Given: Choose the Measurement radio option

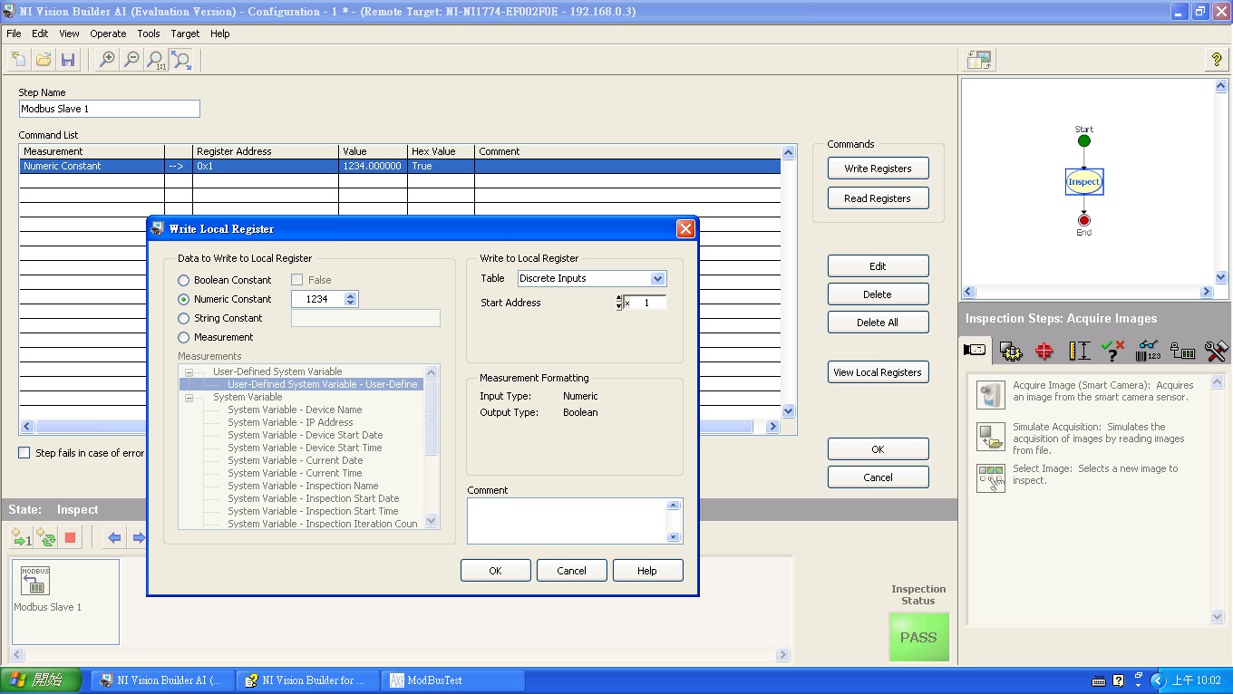Looking at the screenshot, I should tap(184, 338).
